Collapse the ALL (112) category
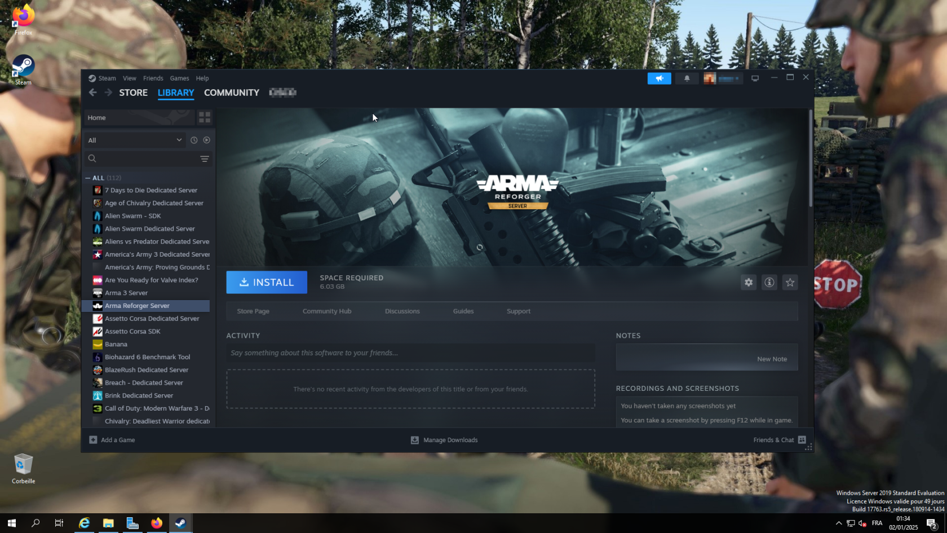947x533 pixels. pyautogui.click(x=88, y=178)
